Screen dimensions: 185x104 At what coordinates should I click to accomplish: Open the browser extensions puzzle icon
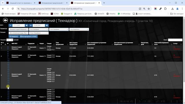[165, 9]
